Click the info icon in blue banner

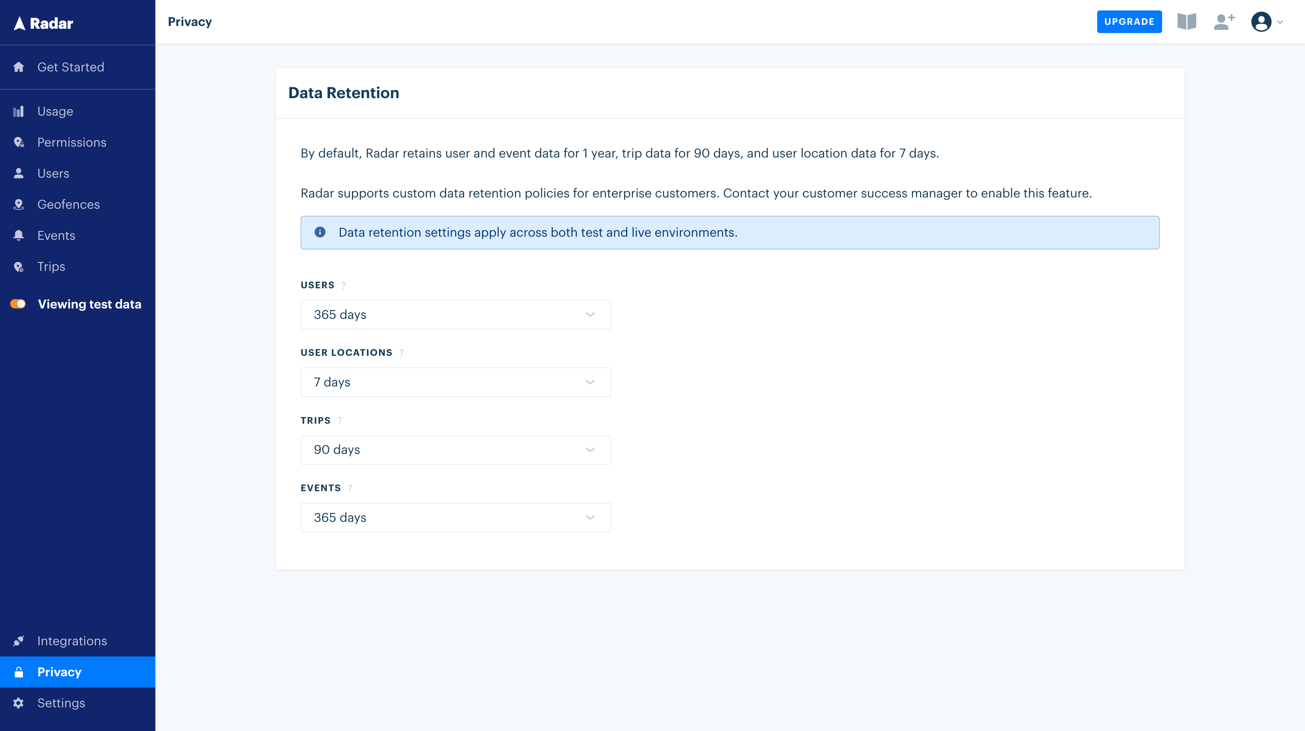pyautogui.click(x=320, y=232)
